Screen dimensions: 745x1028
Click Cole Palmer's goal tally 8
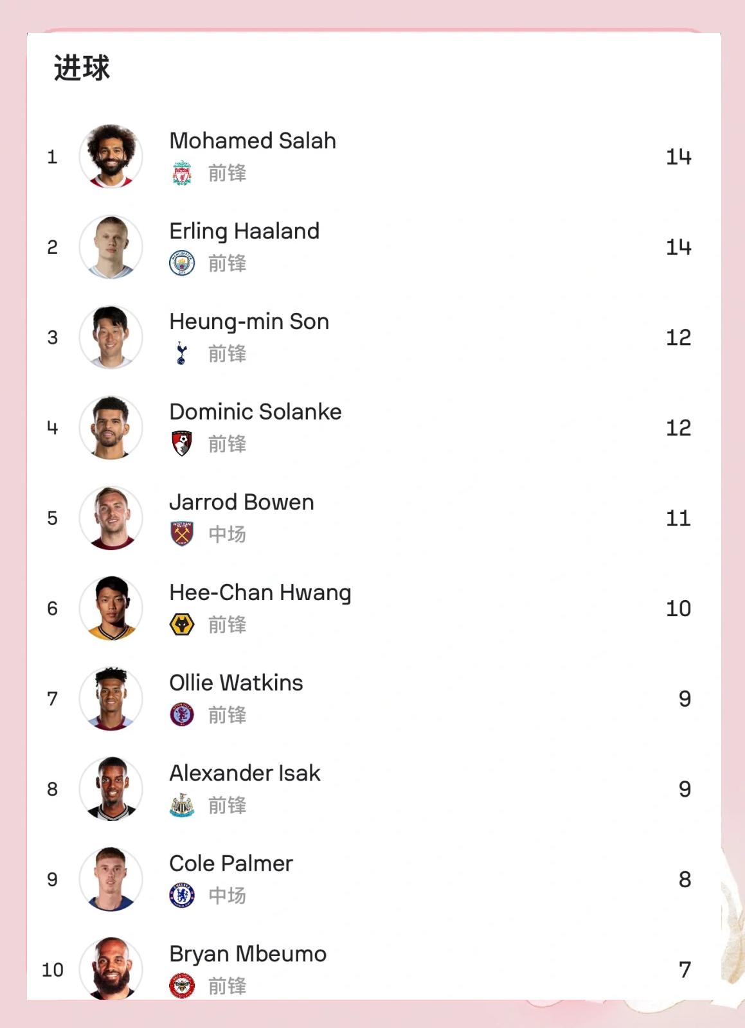(685, 880)
